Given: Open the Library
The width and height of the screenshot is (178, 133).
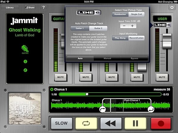Looking at the screenshot, I should tap(10, 7).
